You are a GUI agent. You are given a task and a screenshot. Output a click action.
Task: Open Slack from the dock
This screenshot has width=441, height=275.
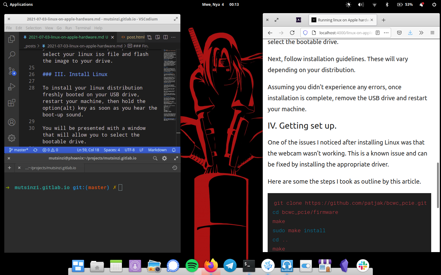point(363,266)
